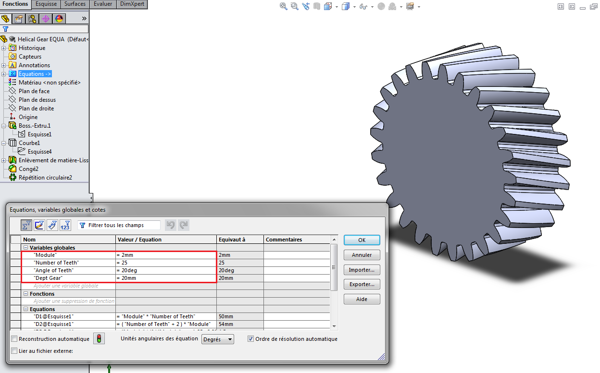Click the traffic light Rebuild icon
The height and width of the screenshot is (373, 600).
tap(100, 339)
